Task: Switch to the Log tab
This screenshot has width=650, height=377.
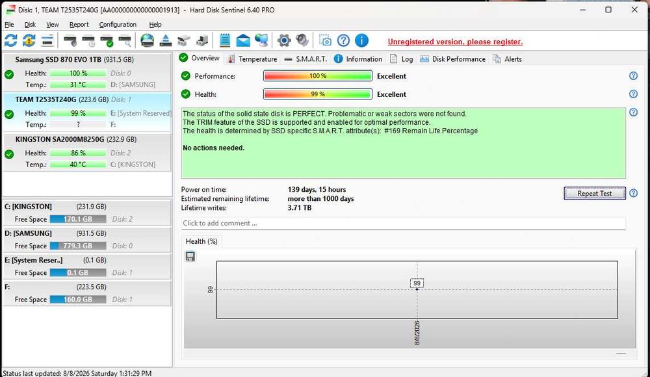Action: point(402,59)
